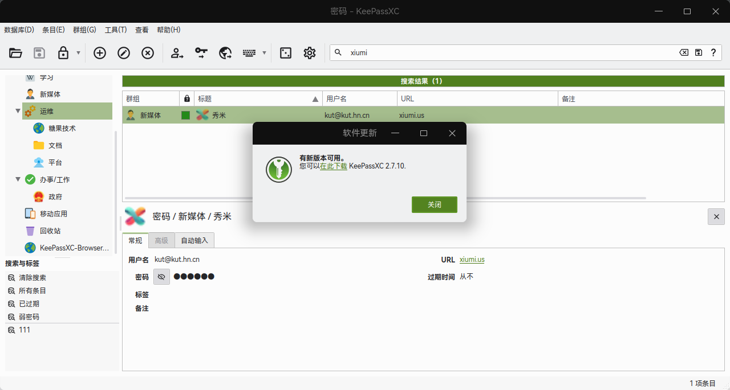Open the 条目(E) menu
Image resolution: width=730 pixels, height=390 pixels.
[54, 30]
